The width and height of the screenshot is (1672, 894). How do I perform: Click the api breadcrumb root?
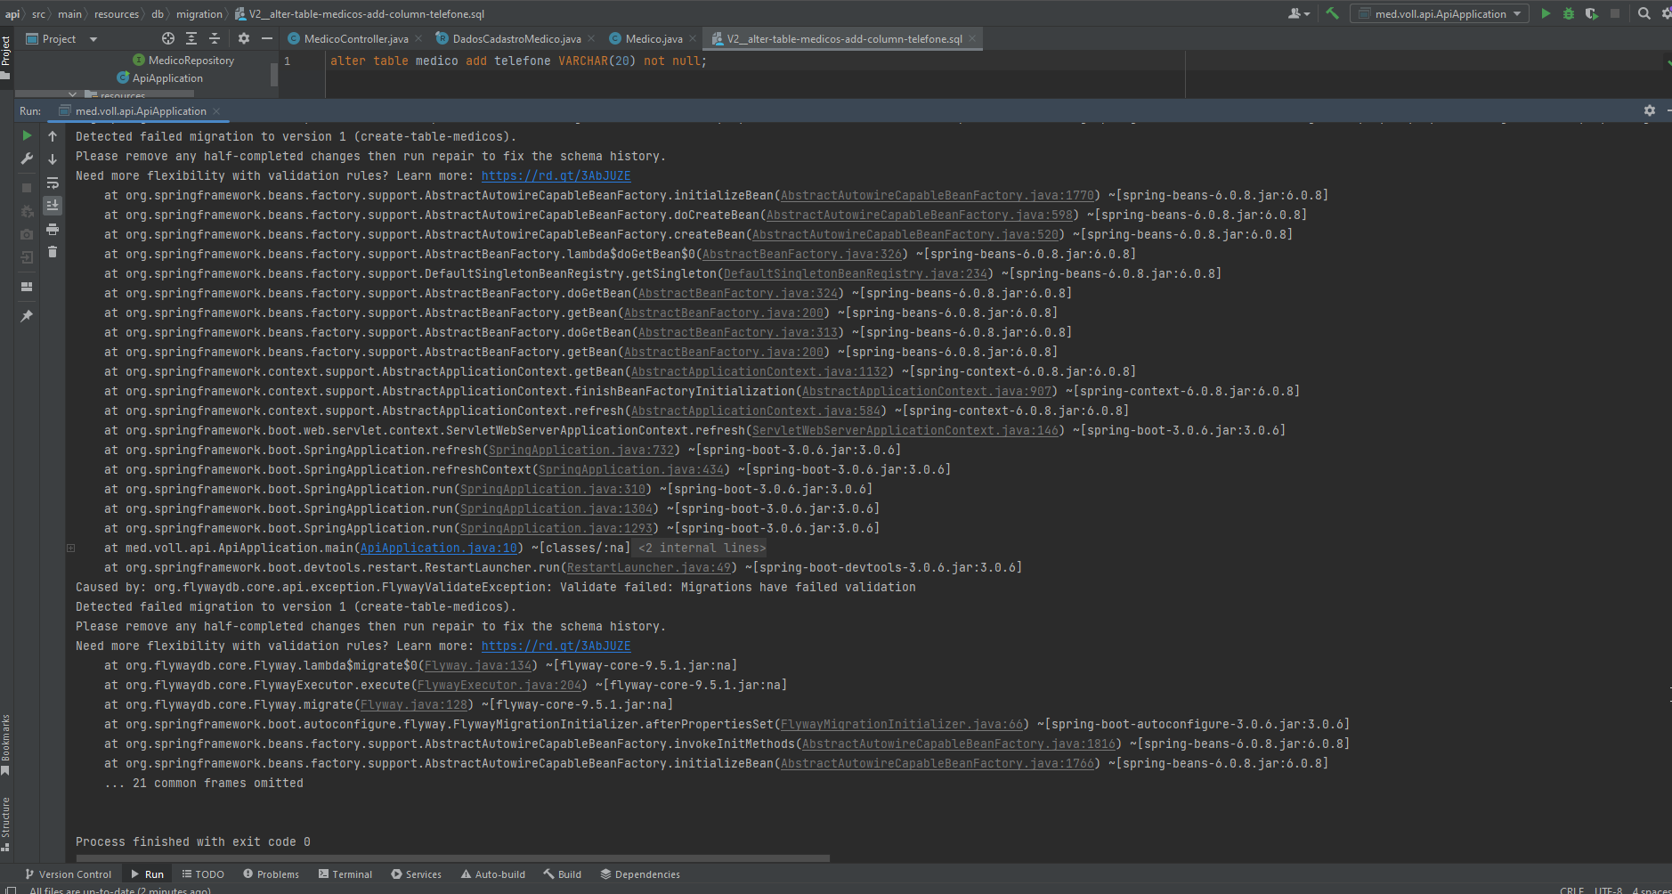point(12,14)
